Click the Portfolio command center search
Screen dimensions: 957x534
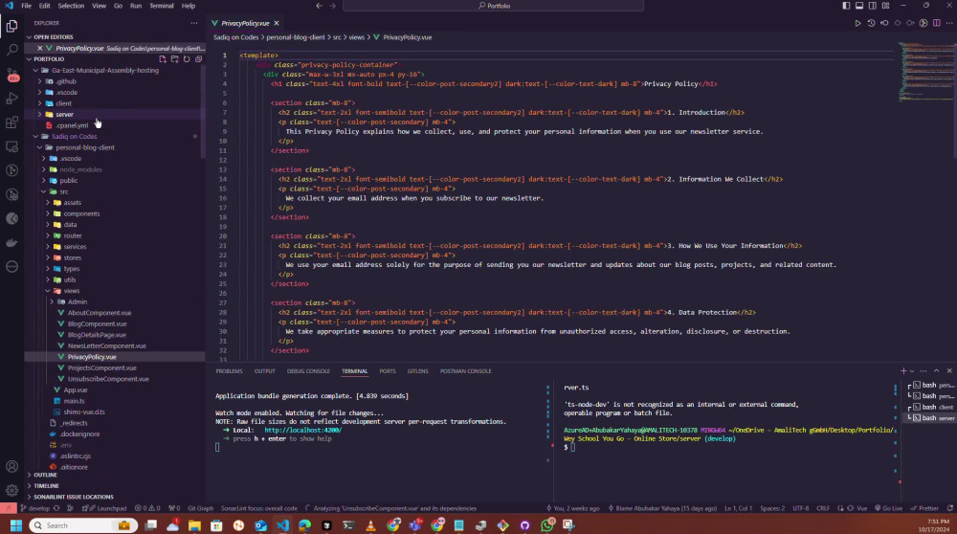tap(493, 6)
